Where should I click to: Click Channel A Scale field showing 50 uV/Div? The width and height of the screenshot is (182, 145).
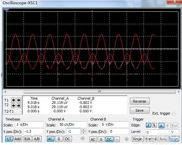point(72,125)
